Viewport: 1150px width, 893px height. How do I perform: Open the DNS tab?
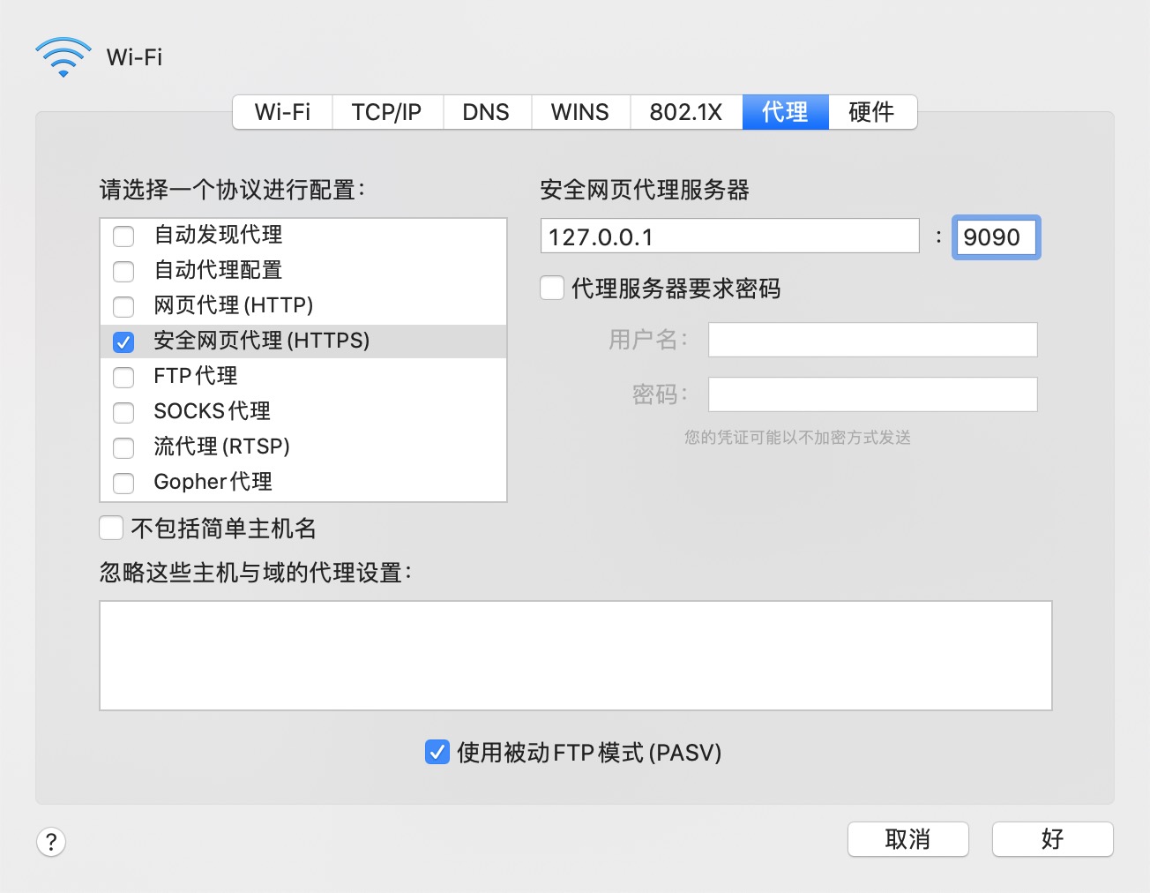(x=486, y=112)
